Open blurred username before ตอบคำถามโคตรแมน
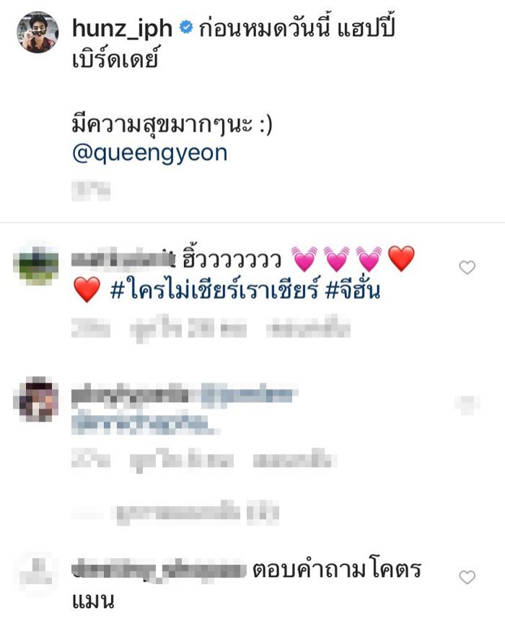The image size is (505, 621). pyautogui.click(x=159, y=570)
